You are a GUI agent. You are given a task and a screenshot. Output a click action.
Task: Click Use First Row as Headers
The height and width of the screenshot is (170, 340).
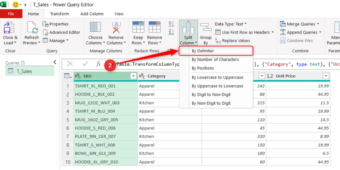click(244, 32)
